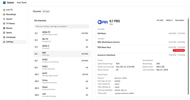Click the Live TV sidebar icon

(x=4, y=10)
